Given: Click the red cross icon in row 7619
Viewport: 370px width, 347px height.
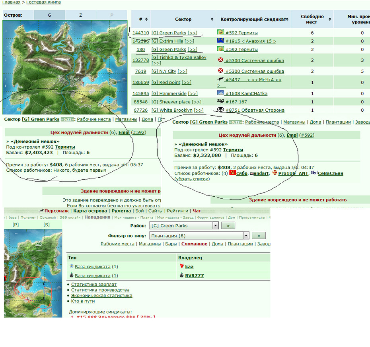Looking at the screenshot, I should tap(220, 70).
